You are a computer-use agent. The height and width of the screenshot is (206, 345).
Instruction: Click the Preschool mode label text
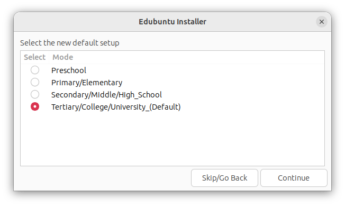pos(69,70)
